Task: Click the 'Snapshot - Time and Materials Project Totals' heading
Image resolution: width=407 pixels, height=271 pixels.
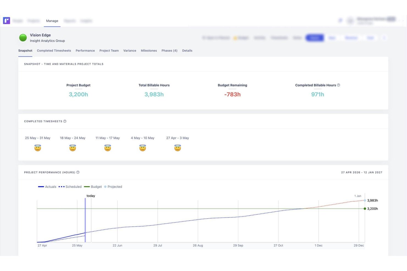Action: pos(64,64)
